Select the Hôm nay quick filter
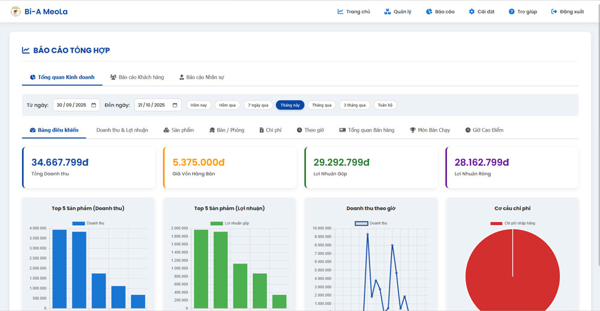 pyautogui.click(x=199, y=105)
